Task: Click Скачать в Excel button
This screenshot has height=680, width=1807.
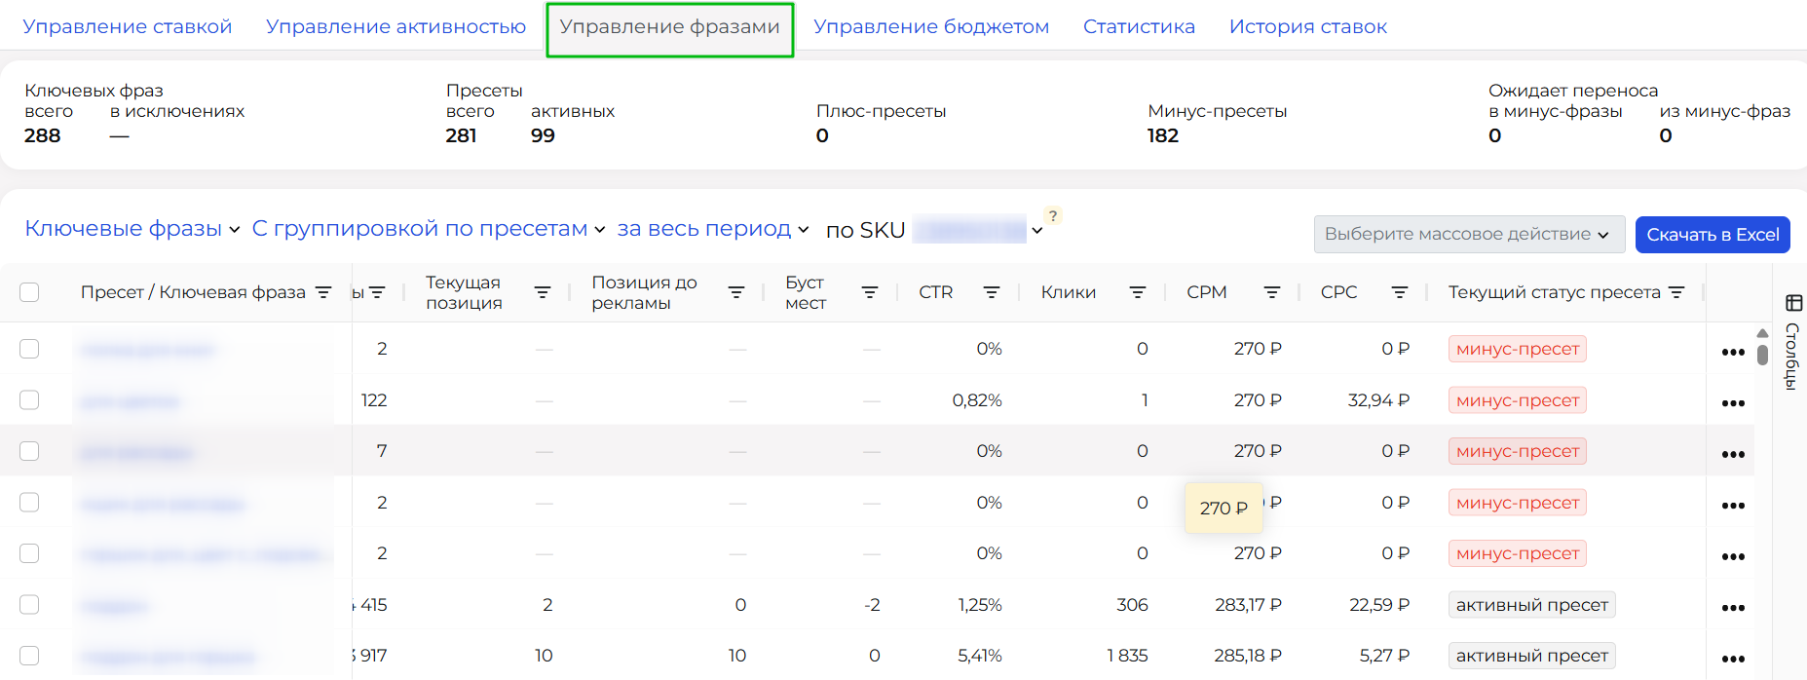Action: [x=1712, y=235]
